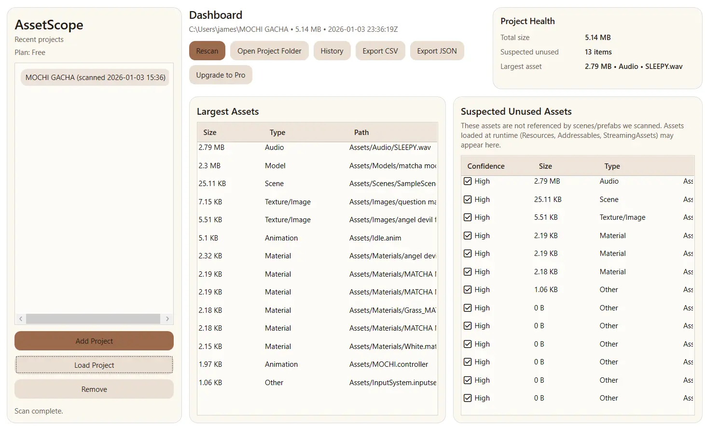Select the Assets/InputSystem.inputsettings row

tap(318, 383)
